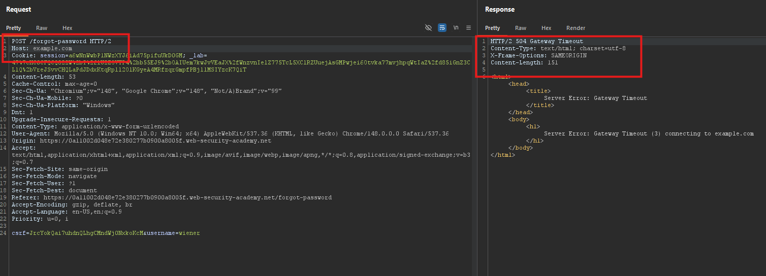The height and width of the screenshot is (276, 766).
Task: Click the 'Sec-Ch-Ua-Mobile: ?0' header
Action: click(x=47, y=98)
